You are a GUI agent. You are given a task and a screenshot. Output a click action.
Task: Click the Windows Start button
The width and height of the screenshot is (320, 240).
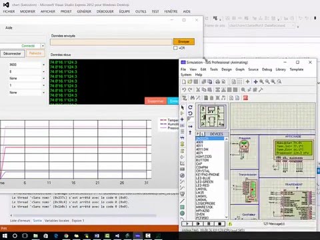(5, 235)
